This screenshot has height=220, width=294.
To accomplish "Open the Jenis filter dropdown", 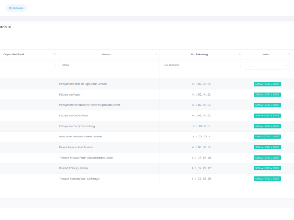I will (267, 66).
